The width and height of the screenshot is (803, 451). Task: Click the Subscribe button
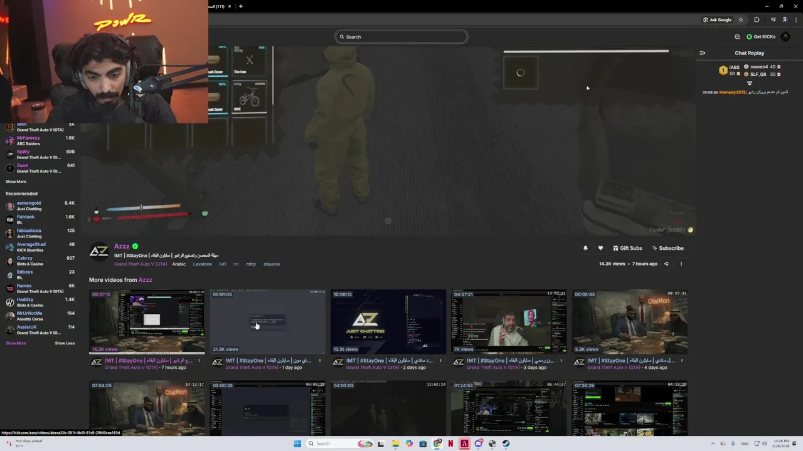pos(668,248)
